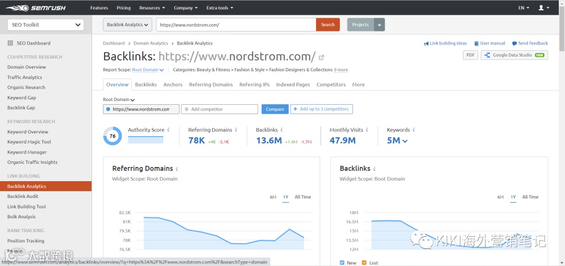Click the orange Search button
The height and width of the screenshot is (266, 565).
click(x=328, y=25)
